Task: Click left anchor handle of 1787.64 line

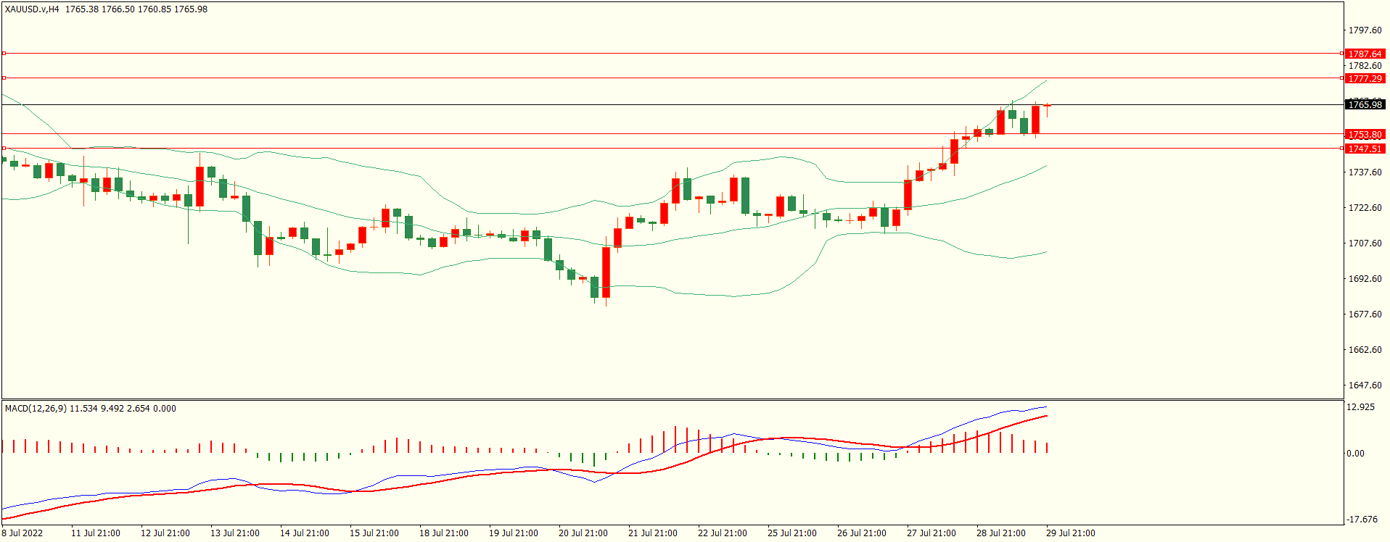Action: [4, 53]
